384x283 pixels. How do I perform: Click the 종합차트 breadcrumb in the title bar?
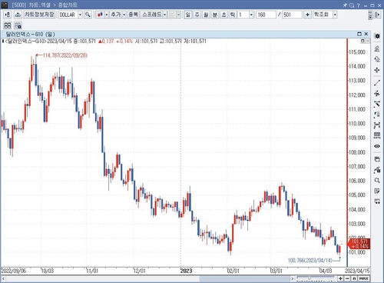[x=68, y=5]
